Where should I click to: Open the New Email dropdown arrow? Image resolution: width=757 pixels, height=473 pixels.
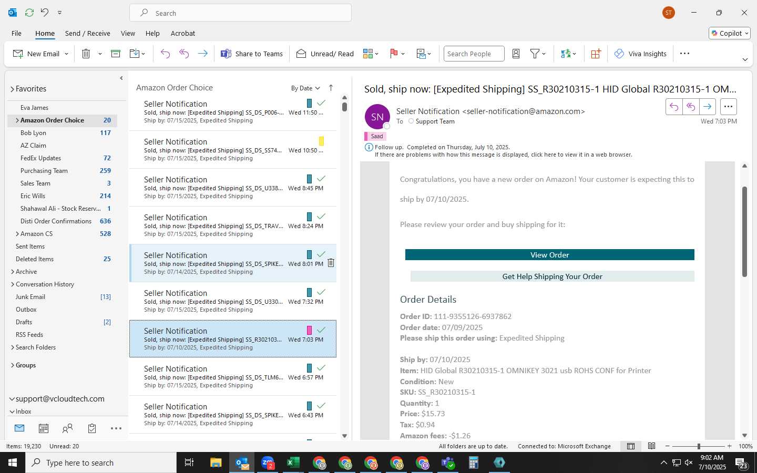[66, 54]
